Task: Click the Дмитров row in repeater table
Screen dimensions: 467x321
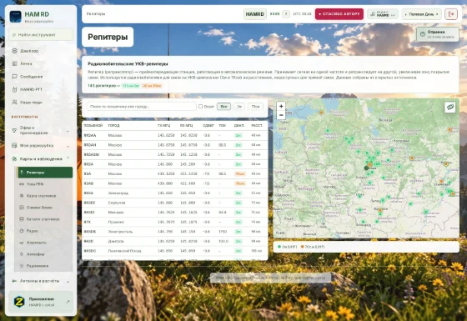Action: [175, 241]
